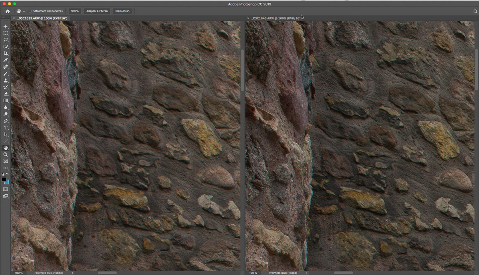Open the Hand tool preset dropdown arrow
479x275 pixels.
pyautogui.click(x=24, y=12)
